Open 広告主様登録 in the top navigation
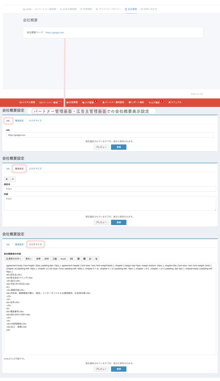The width and height of the screenshot is (220, 381). 68,9
